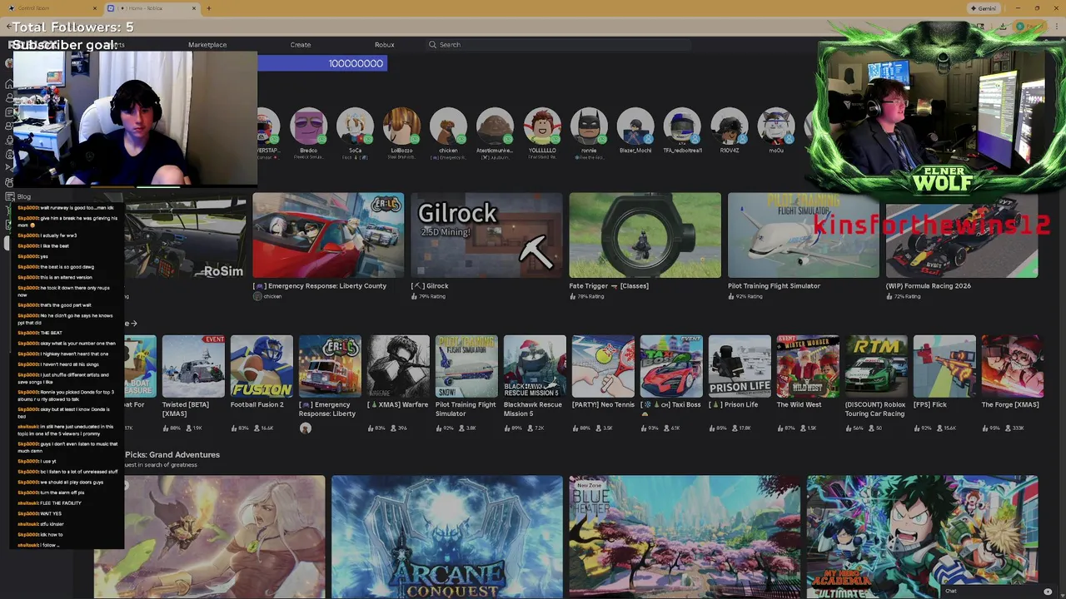Click the Gemini button in browser

click(x=984, y=8)
